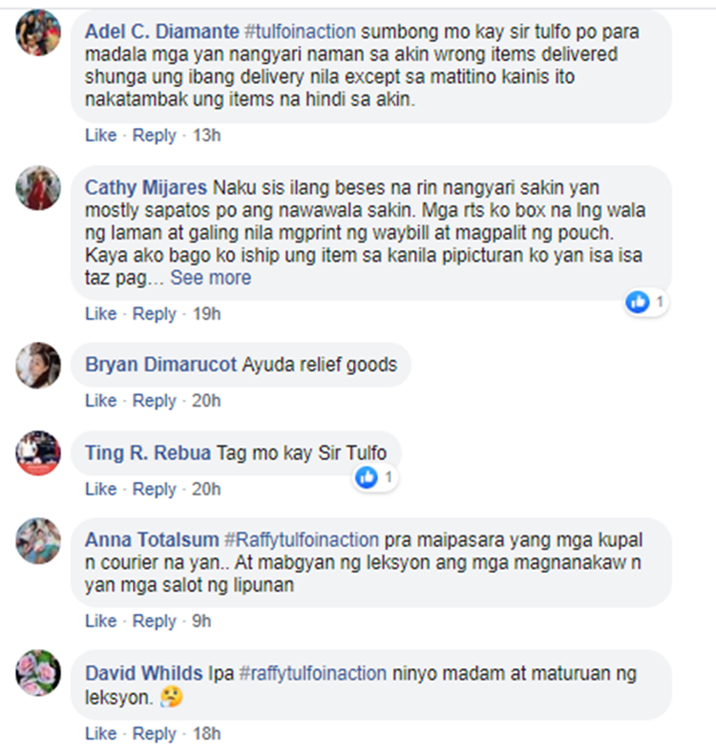Viewport: 716px width, 756px height.
Task: Open David Whilds's rose avatar
Action: [x=38, y=673]
